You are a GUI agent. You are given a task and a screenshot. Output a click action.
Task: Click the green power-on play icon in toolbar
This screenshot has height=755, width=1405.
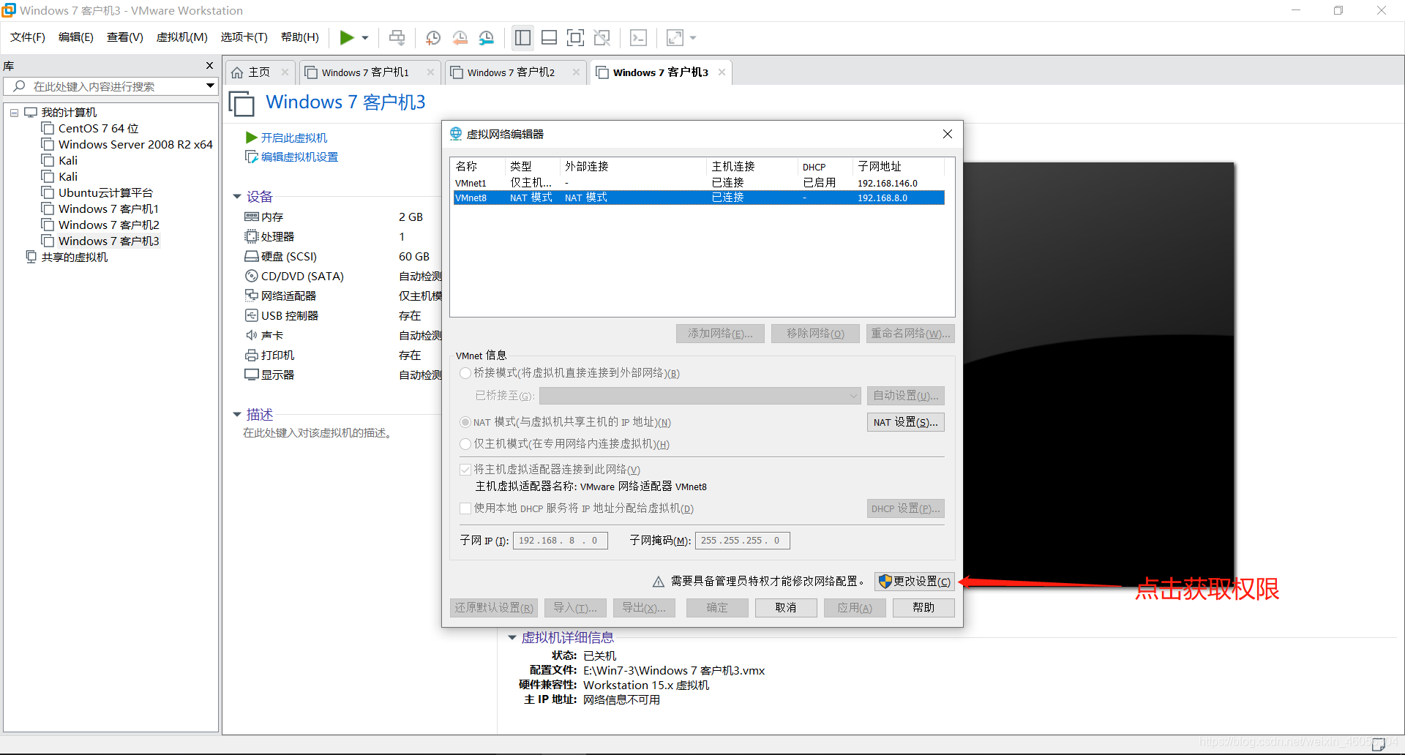pyautogui.click(x=347, y=37)
